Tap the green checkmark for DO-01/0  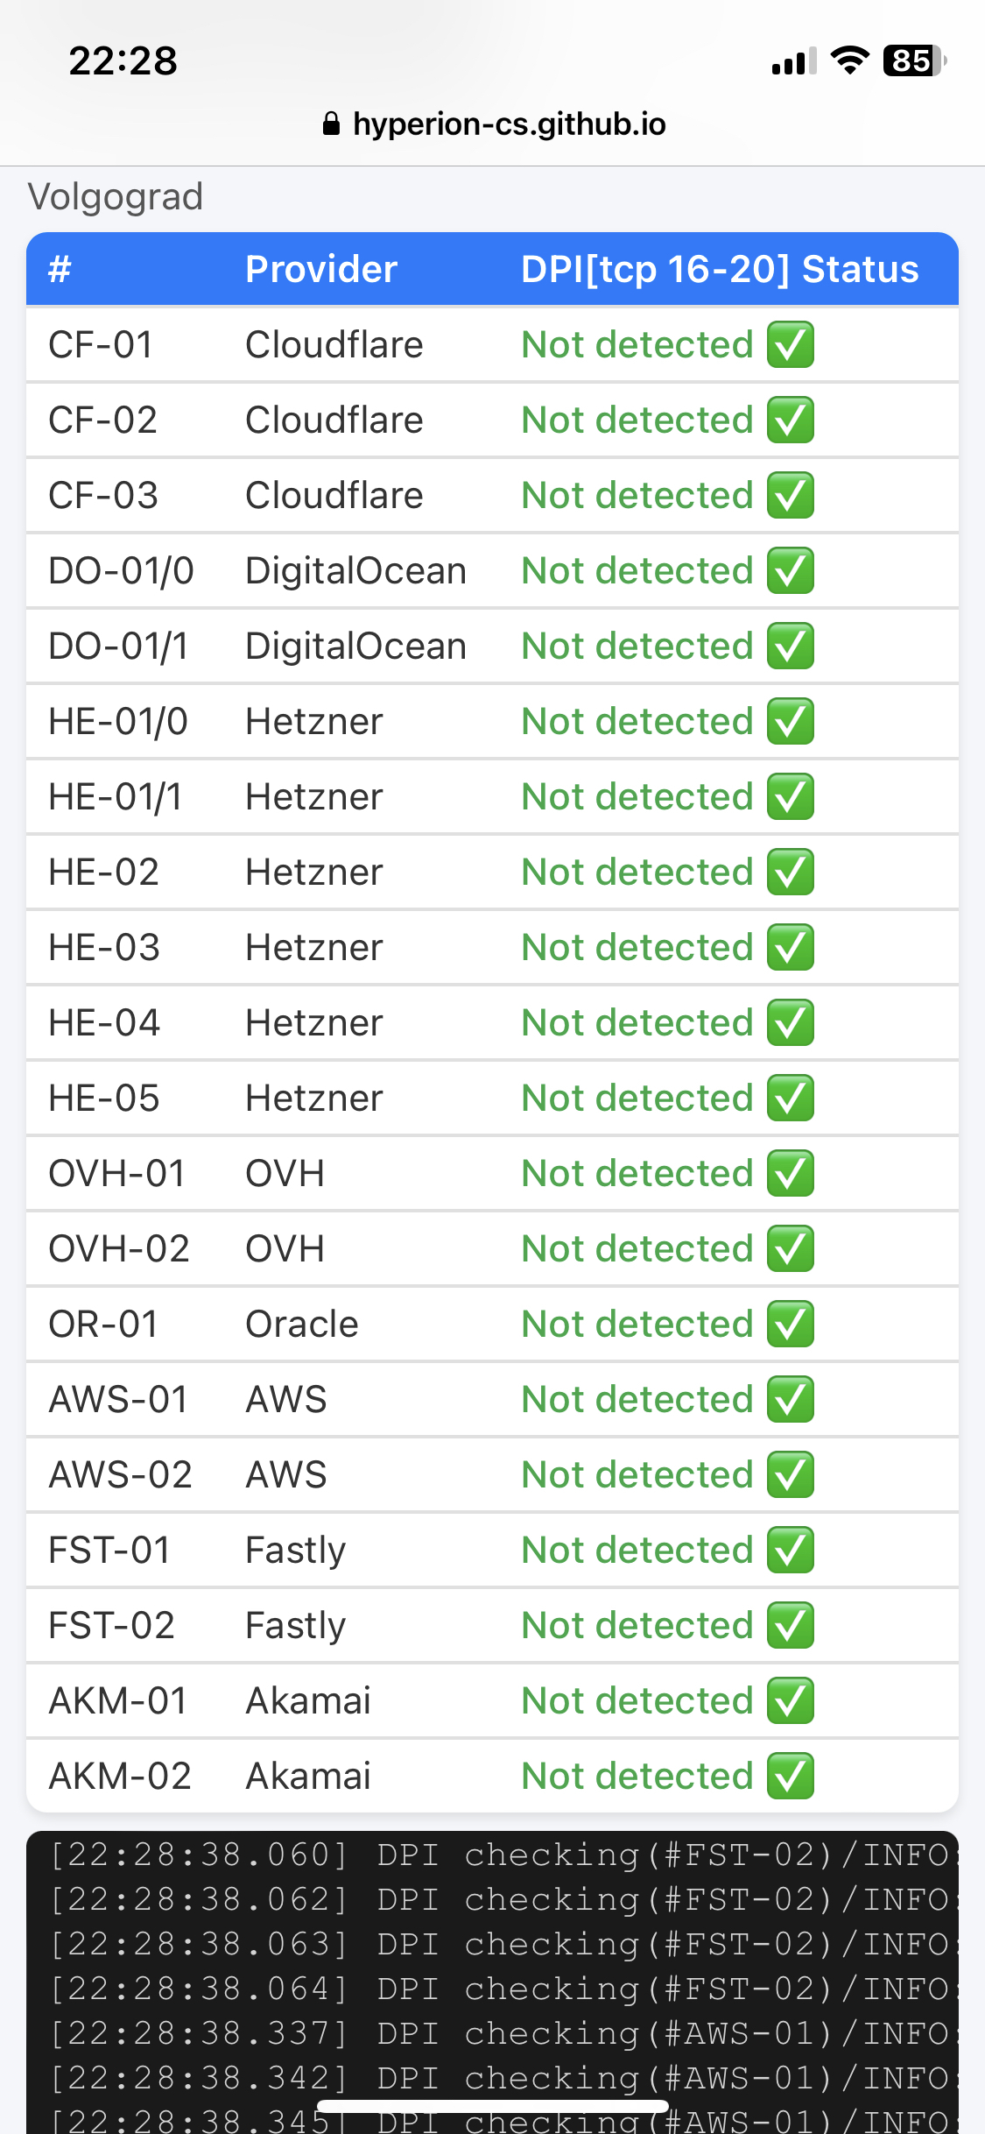(791, 570)
